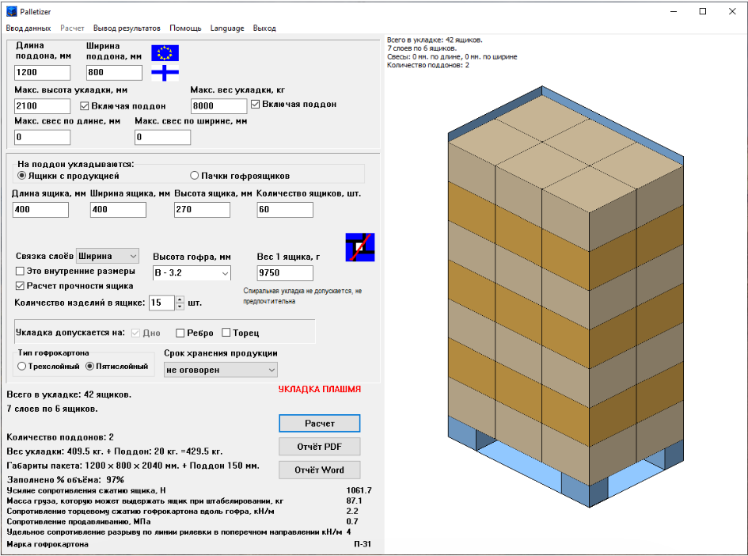This screenshot has height=556, width=748.
Task: Select the EU pallet flag icon
Action: (x=165, y=53)
